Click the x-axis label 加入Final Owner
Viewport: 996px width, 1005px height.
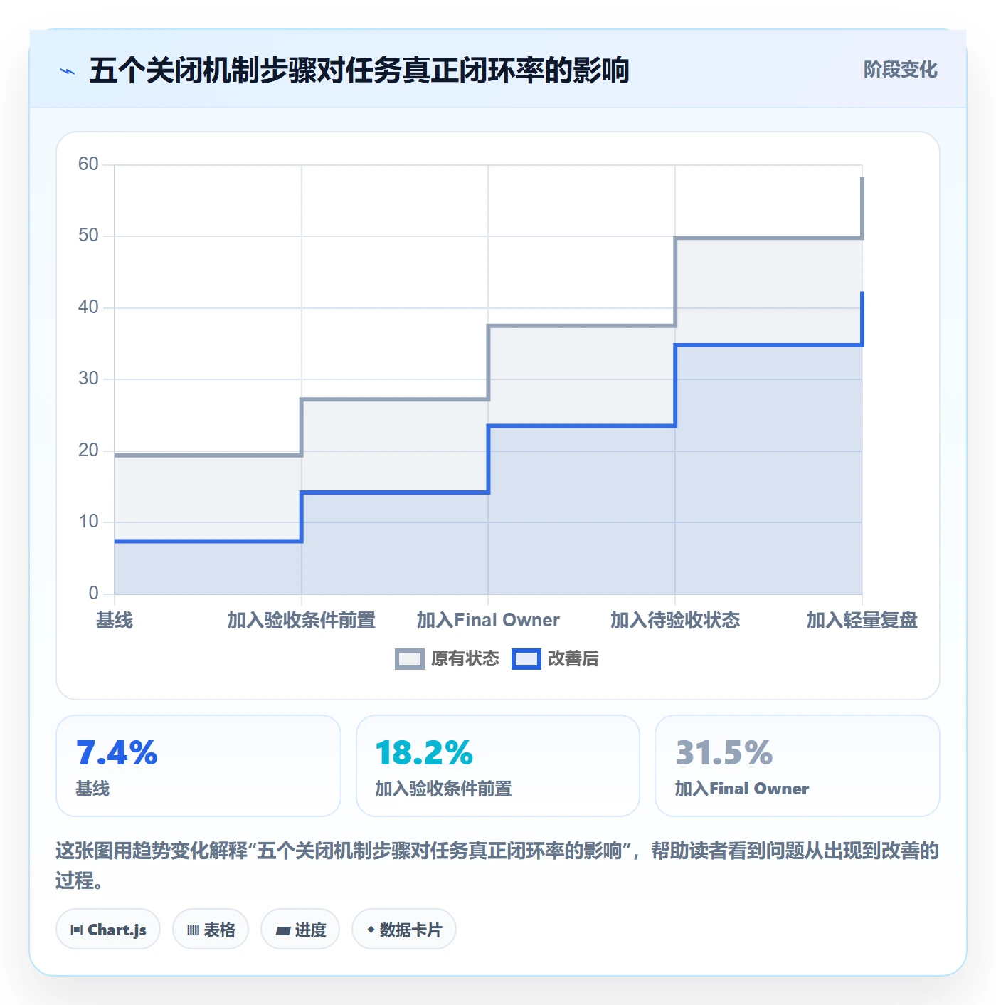pos(488,621)
